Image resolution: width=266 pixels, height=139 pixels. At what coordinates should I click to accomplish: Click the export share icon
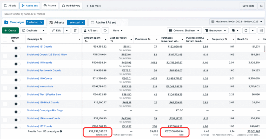[246, 30]
